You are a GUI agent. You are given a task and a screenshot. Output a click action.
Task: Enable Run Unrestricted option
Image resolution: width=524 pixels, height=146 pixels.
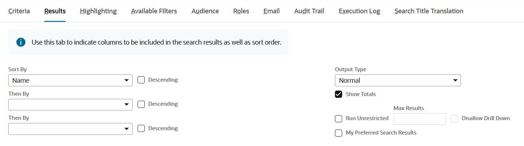pyautogui.click(x=339, y=119)
